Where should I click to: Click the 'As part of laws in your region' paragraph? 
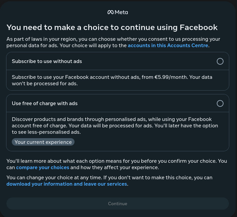(113, 42)
